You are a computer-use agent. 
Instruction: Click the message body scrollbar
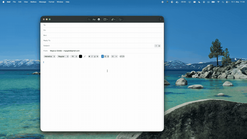click(x=163, y=95)
